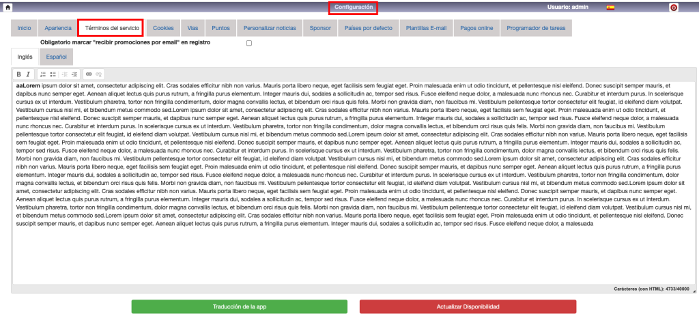Insert a numbered list
The image size is (699, 318).
click(42, 74)
